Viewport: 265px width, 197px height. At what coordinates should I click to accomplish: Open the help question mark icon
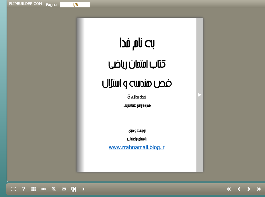(x=24, y=189)
